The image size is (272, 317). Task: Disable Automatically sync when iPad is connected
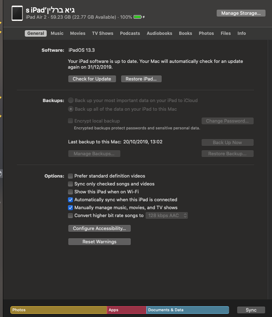tap(70, 200)
